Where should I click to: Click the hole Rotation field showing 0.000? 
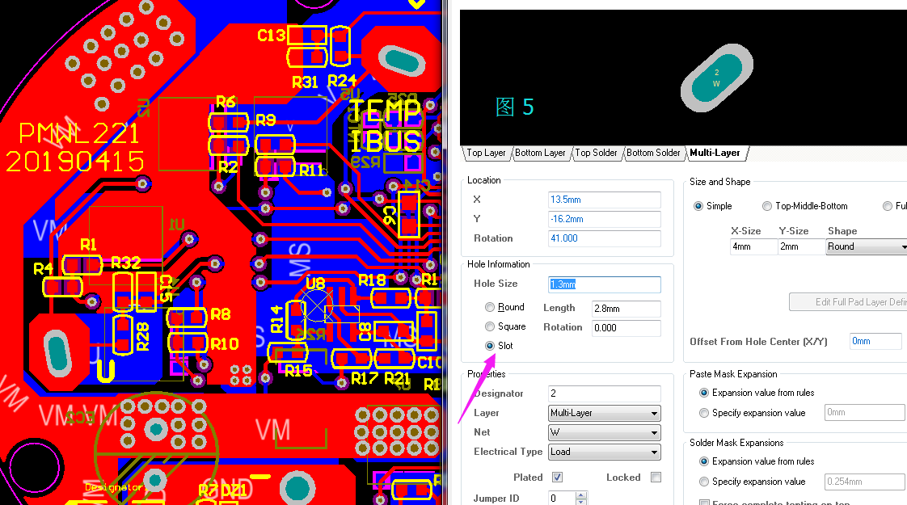point(626,328)
